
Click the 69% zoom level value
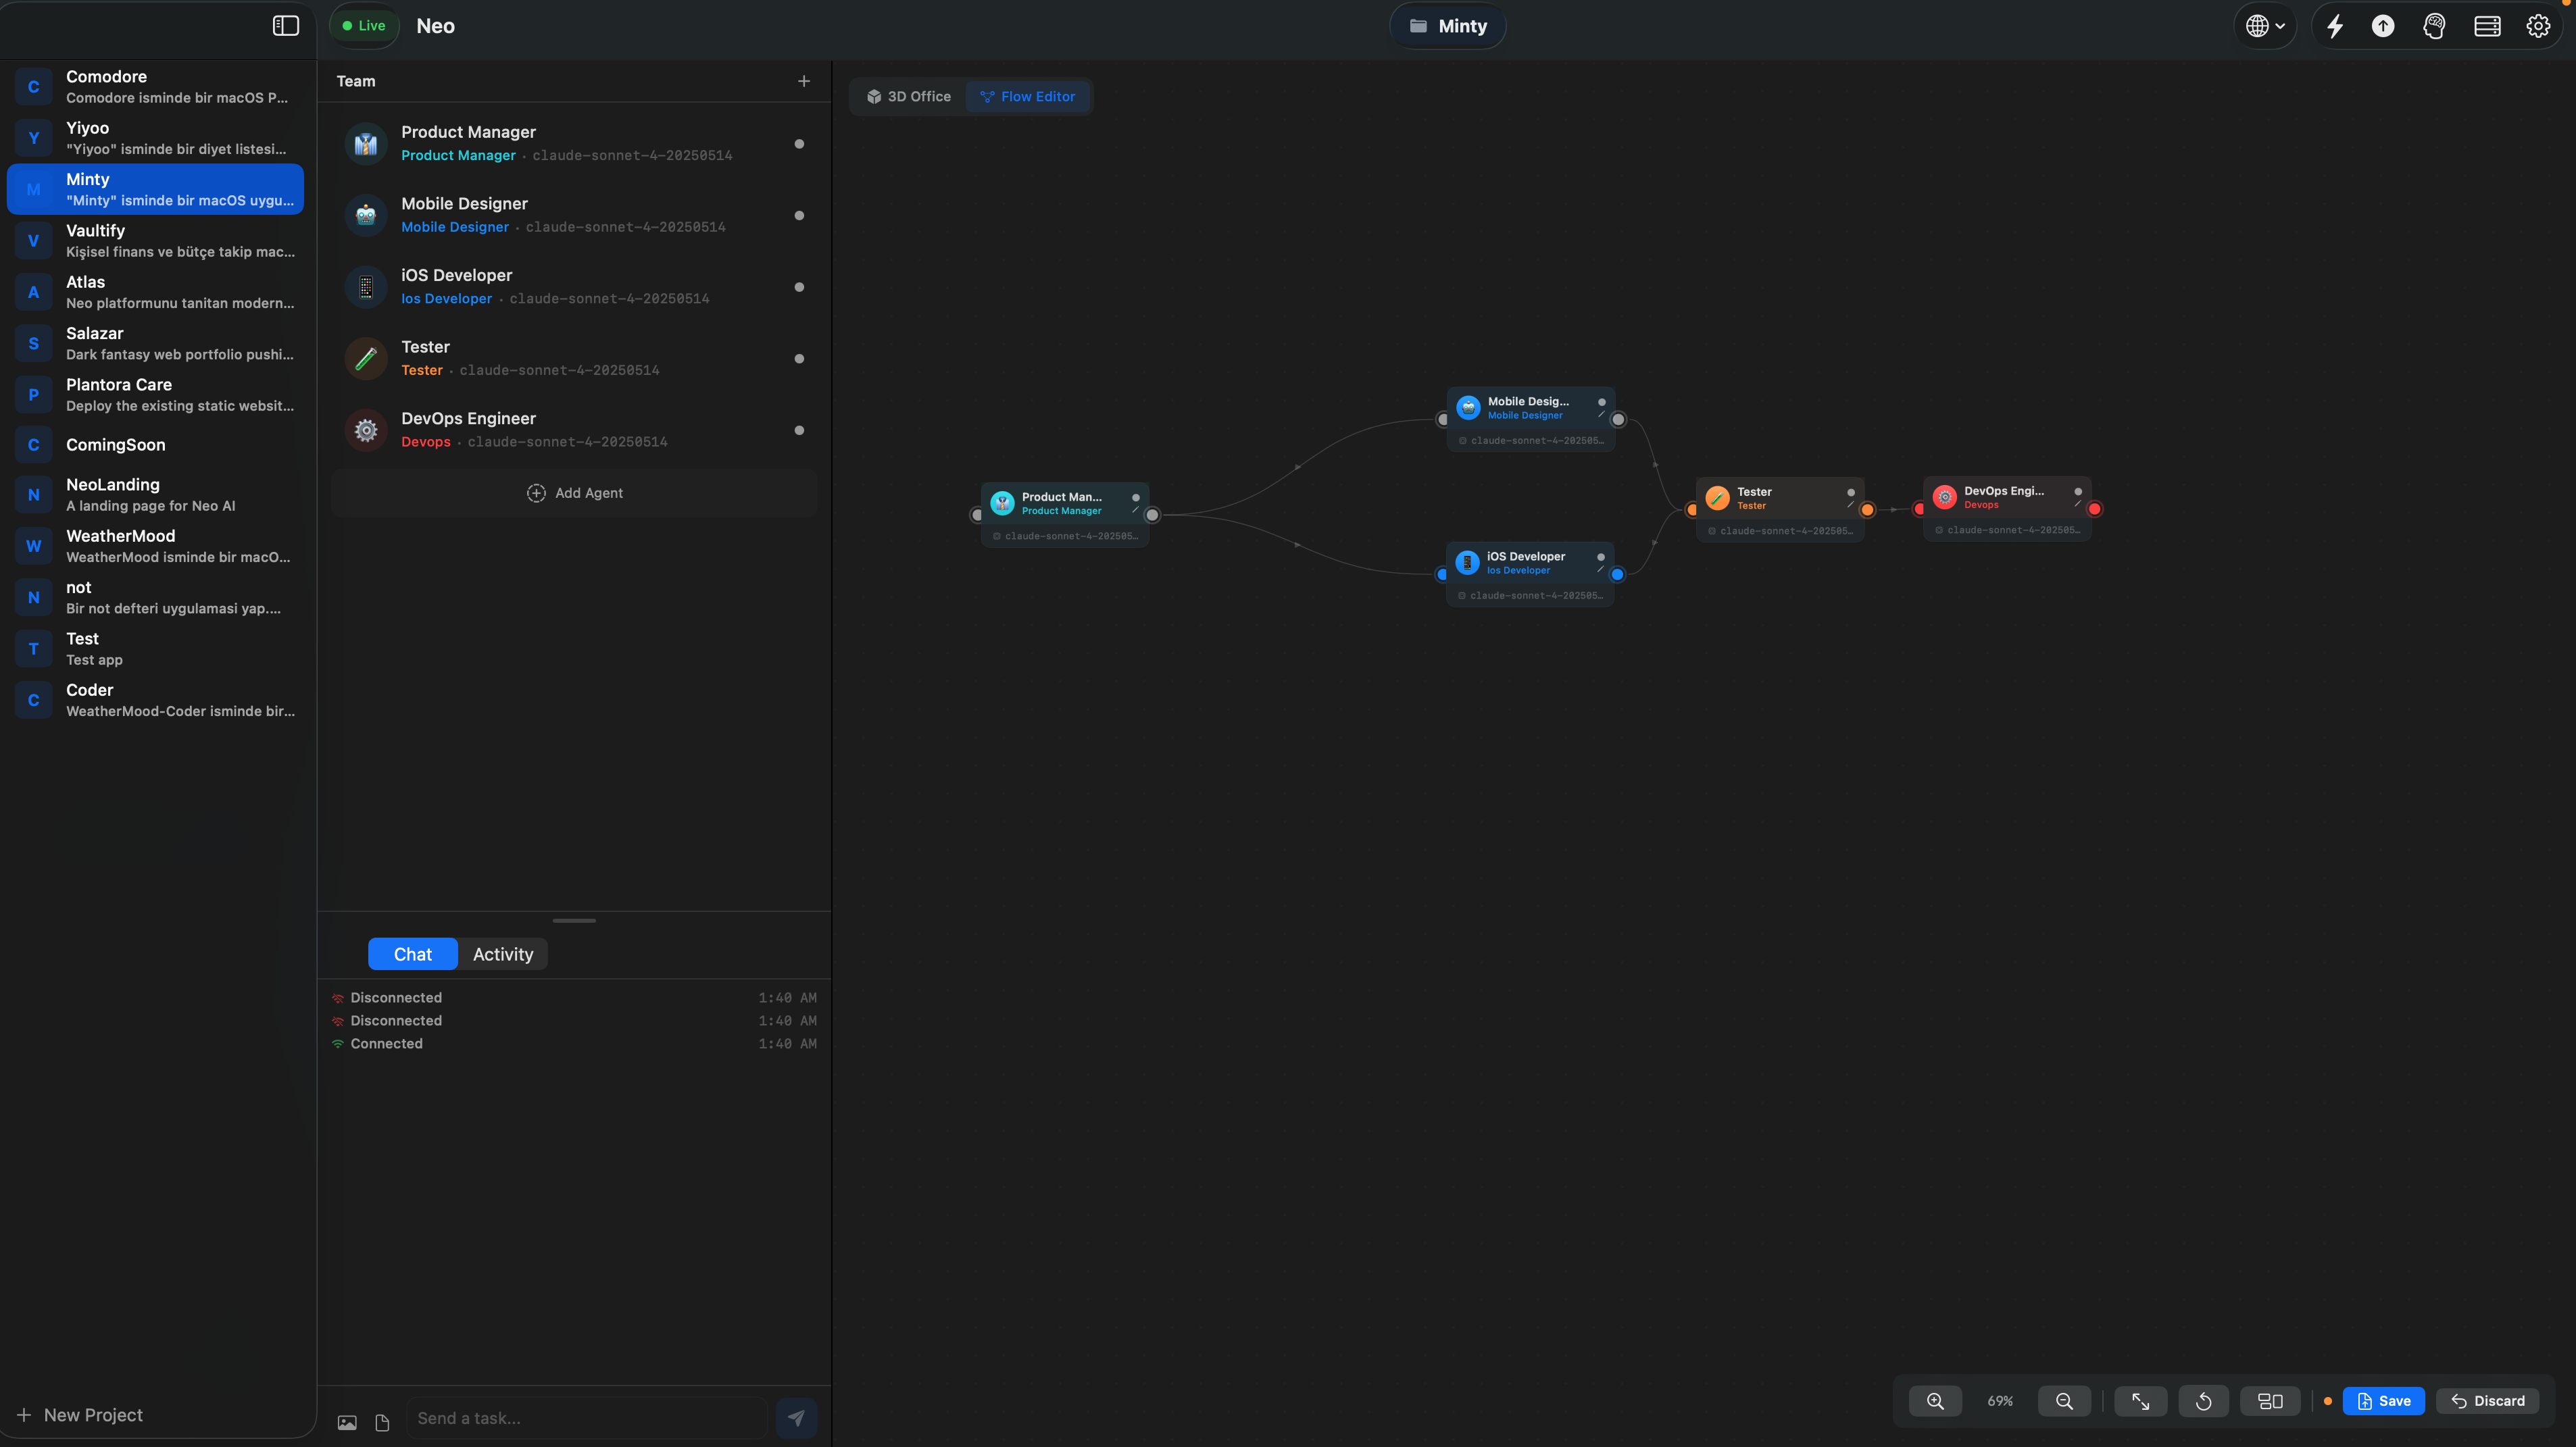[2000, 1401]
